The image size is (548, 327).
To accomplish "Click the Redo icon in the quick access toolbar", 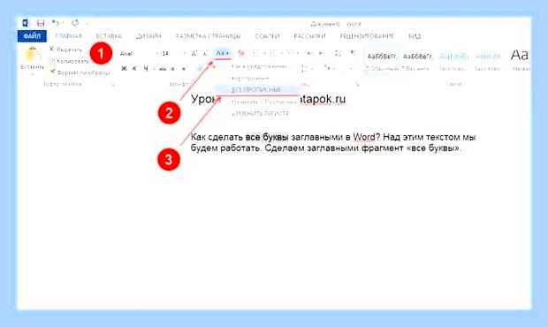I will coord(75,23).
